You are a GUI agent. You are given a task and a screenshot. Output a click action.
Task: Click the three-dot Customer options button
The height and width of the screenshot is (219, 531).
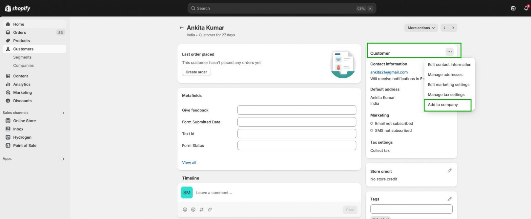click(449, 52)
